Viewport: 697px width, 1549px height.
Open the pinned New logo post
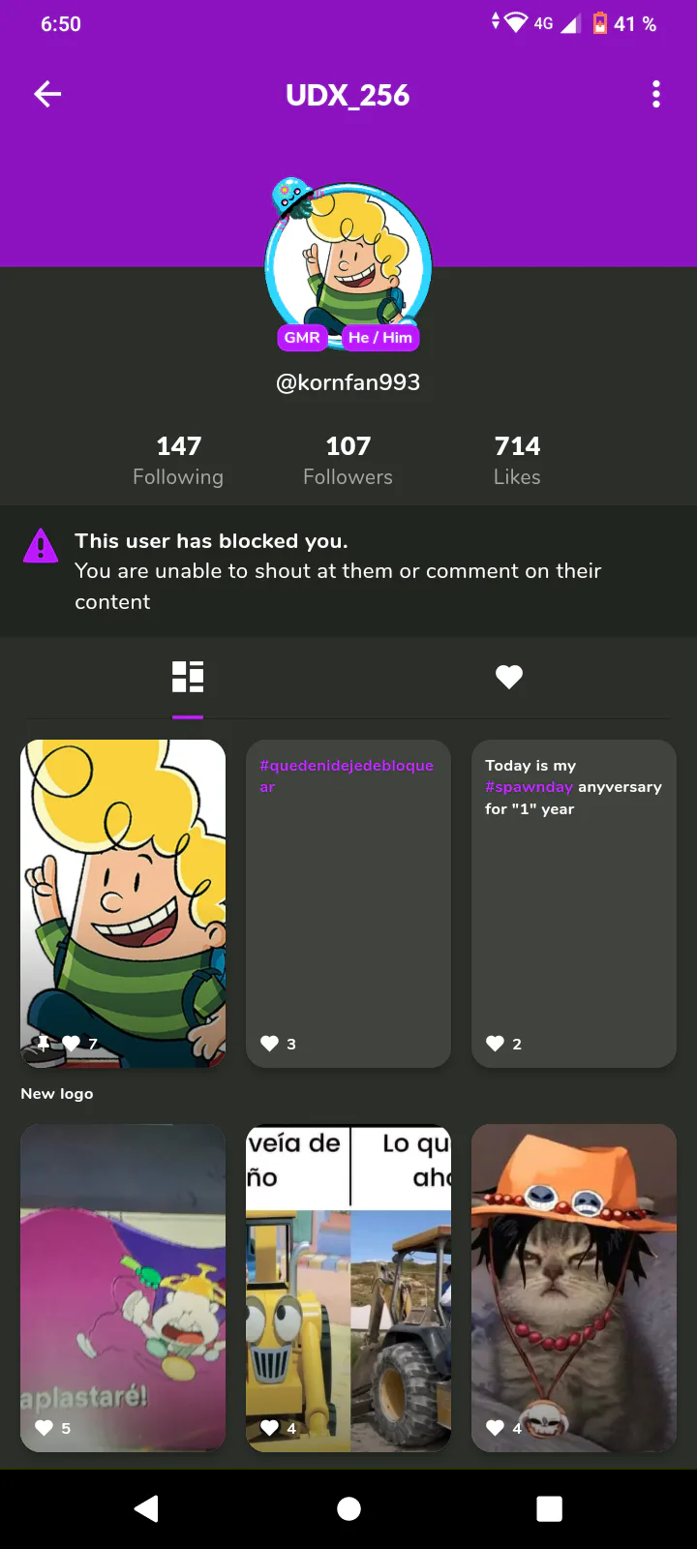(123, 903)
